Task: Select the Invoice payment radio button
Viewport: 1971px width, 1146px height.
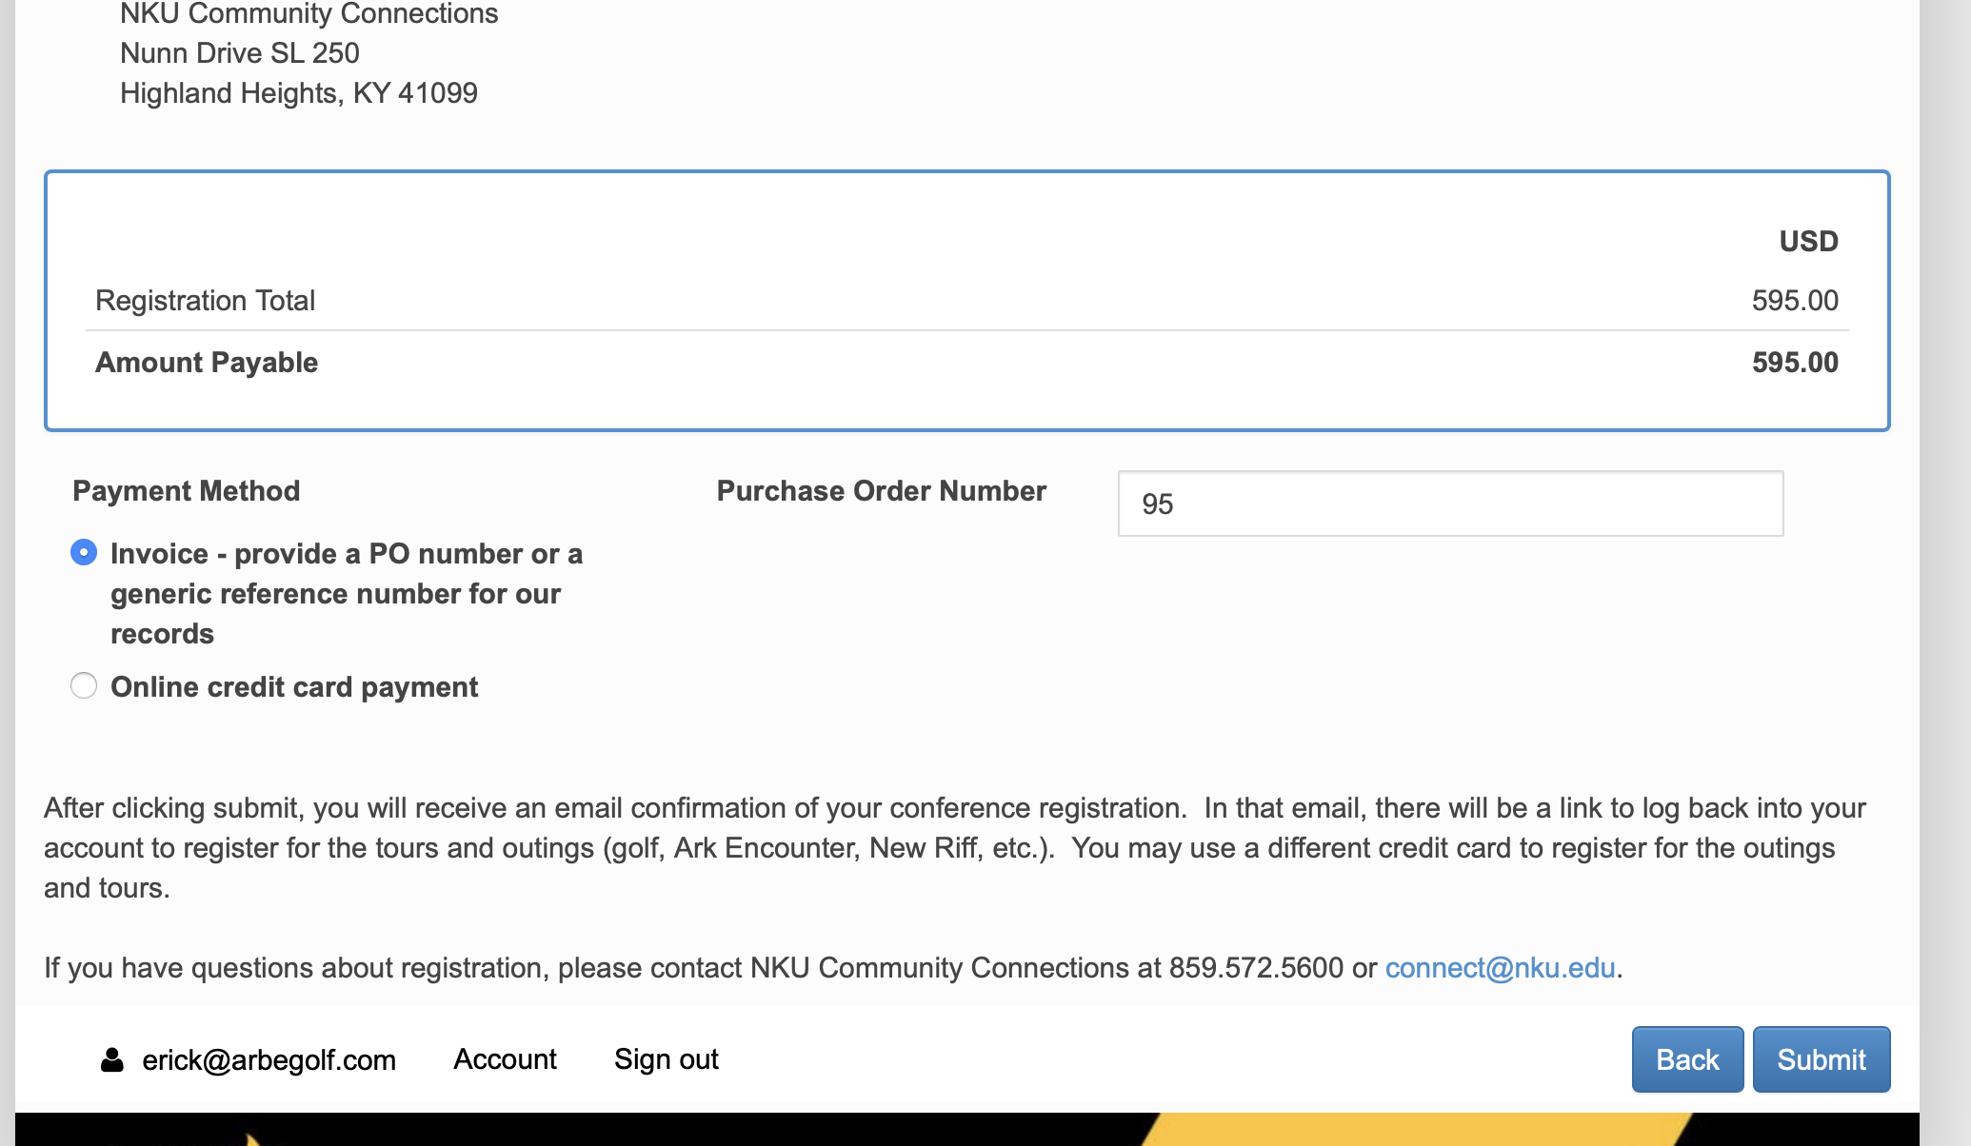Action: pyautogui.click(x=84, y=553)
